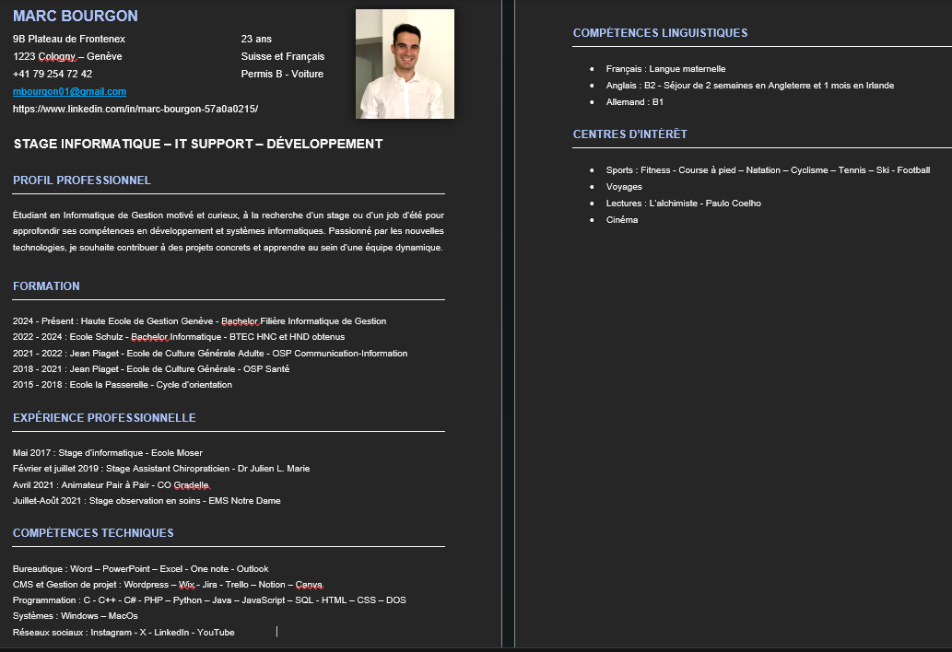This screenshot has height=652, width=952.
Task: Click the Sports interests bullet item
Action: [x=768, y=170]
